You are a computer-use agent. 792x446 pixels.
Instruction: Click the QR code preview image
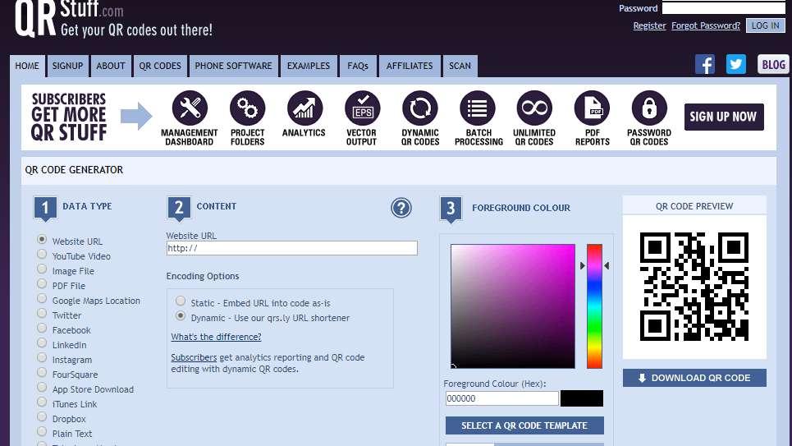click(694, 286)
